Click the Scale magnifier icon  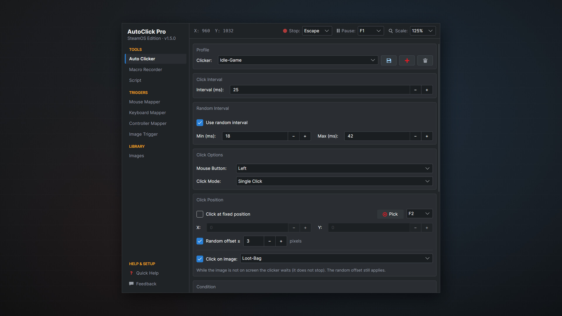coord(390,31)
